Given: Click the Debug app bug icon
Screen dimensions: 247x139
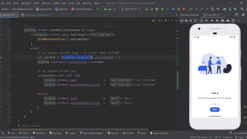Looking at the screenshot, I should (x=162, y=9).
